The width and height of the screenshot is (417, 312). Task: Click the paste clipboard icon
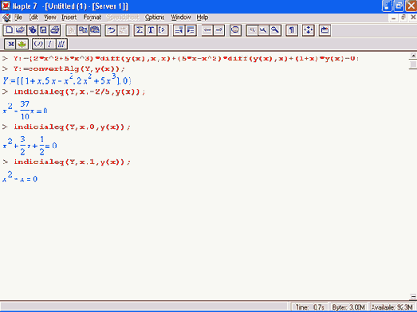tap(95, 30)
